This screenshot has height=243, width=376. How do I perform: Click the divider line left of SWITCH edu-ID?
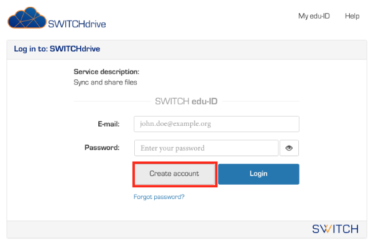[112, 102]
